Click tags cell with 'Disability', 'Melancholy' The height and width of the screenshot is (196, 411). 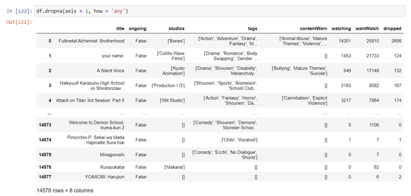(226, 71)
